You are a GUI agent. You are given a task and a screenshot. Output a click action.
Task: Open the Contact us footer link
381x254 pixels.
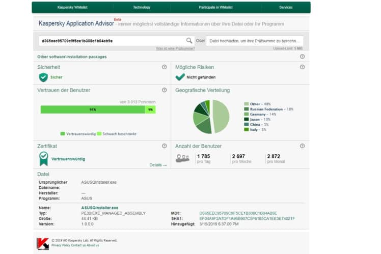[x=78, y=245]
